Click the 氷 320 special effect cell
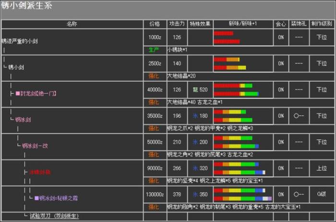The image size is (336, 222). tap(200, 168)
